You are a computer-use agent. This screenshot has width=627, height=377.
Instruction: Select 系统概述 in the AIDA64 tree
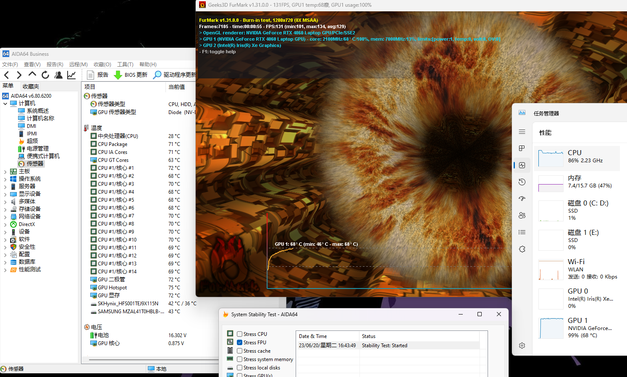pos(38,111)
